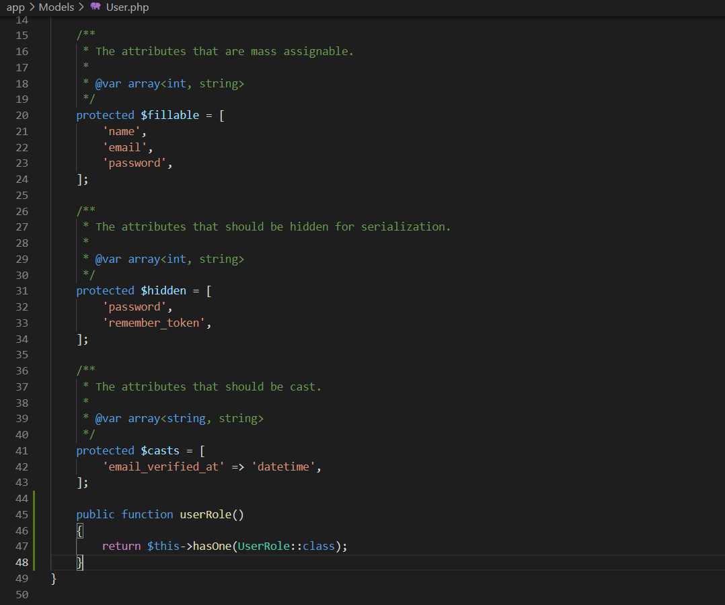Screen dimensions: 725x605
Task: Click comment 'The attributes that should be cast.'
Action: coord(208,387)
